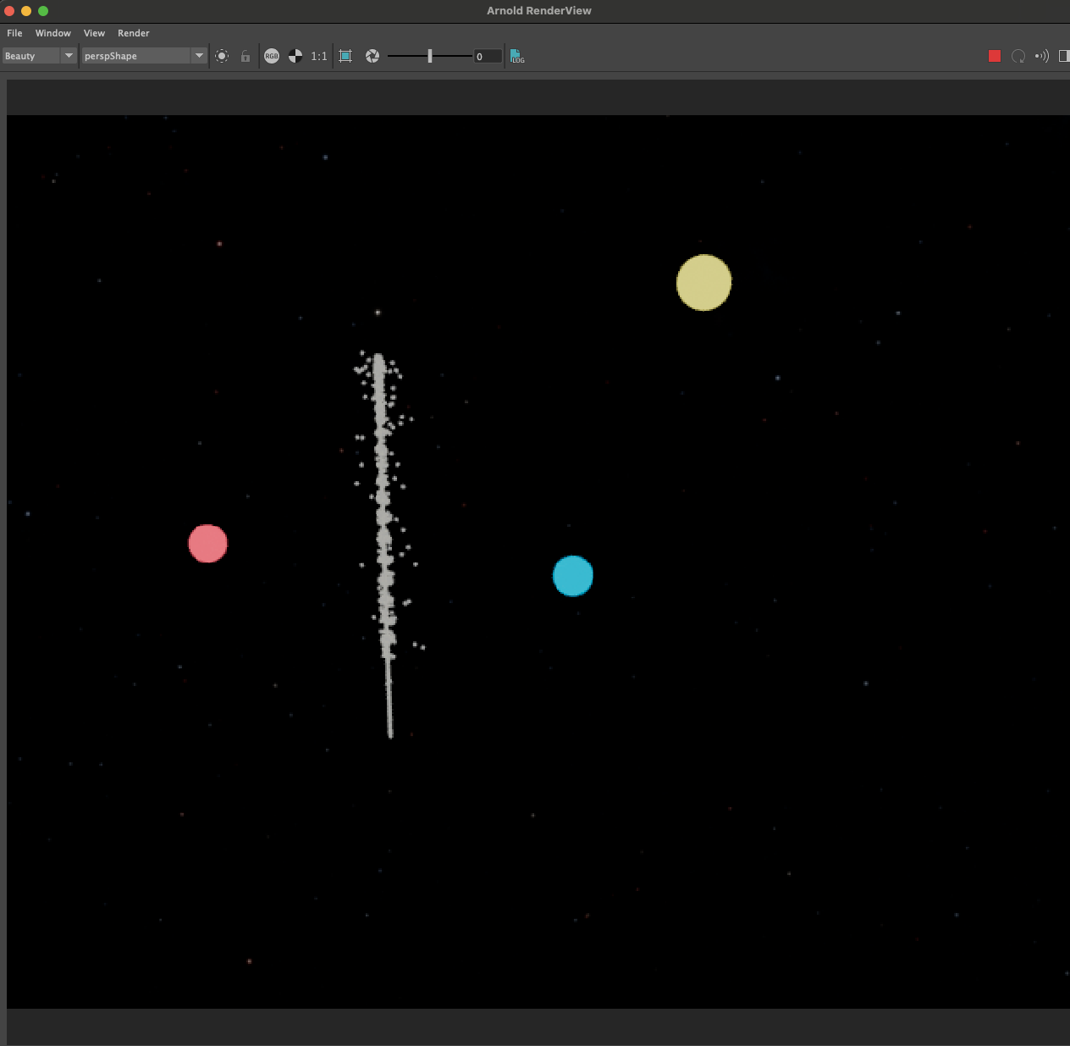
Task: Open the Beauty AOV dropdown
Action: [34, 56]
